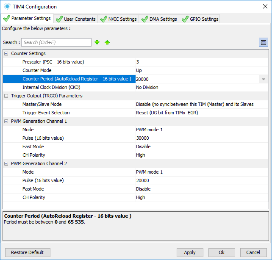Screen dimensions: 272x260
Task: Click the green down arrow search-next icon
Action: [97, 42]
